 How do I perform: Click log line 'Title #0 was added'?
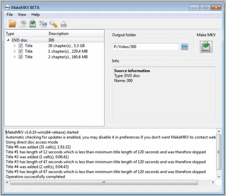[x=38, y=147]
